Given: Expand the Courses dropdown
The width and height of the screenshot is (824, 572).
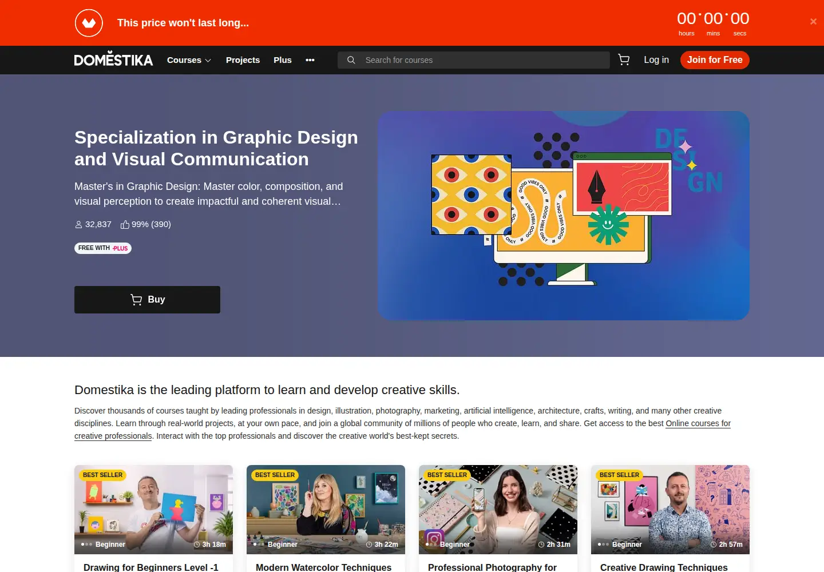Looking at the screenshot, I should [189, 60].
